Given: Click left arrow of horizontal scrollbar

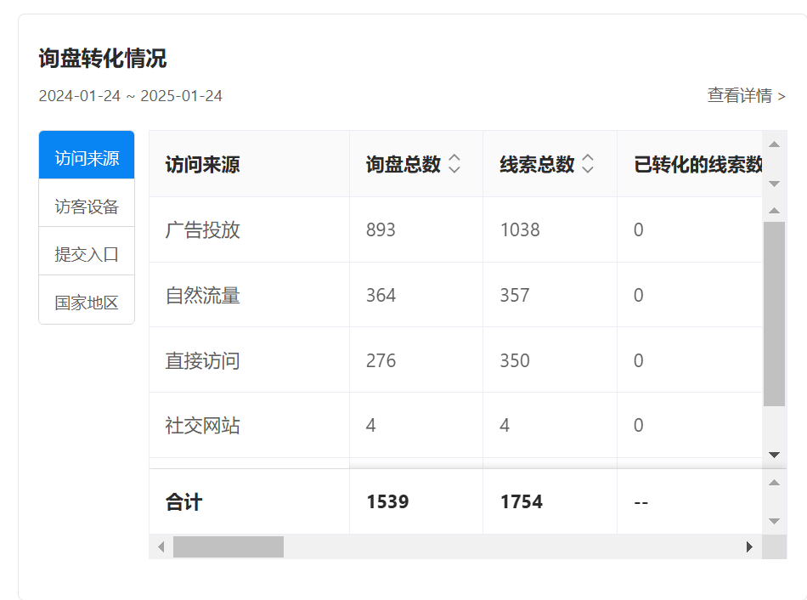Looking at the screenshot, I should coord(161,546).
